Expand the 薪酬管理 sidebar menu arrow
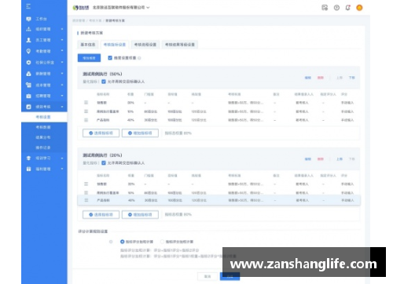 (x=62, y=74)
